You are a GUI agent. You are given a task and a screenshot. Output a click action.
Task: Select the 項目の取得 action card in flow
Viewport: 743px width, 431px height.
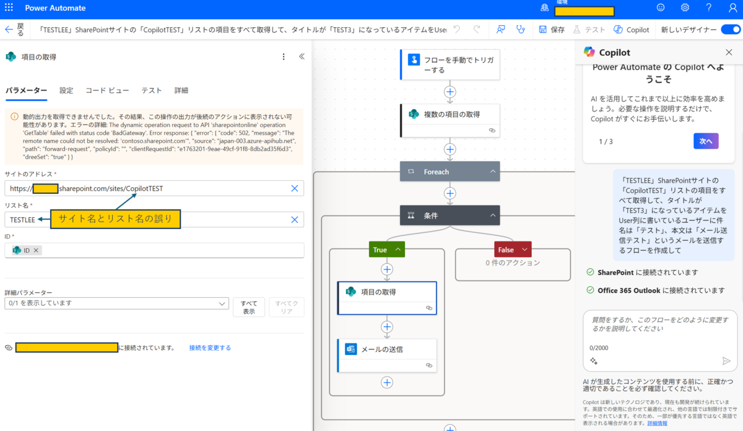click(x=387, y=298)
